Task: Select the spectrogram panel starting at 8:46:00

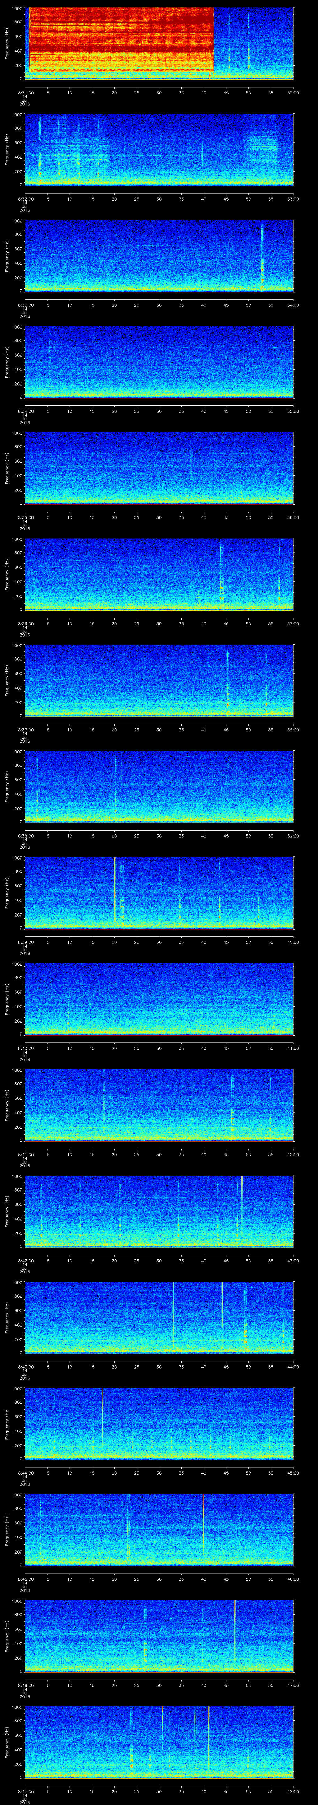Action: pyautogui.click(x=159, y=1635)
